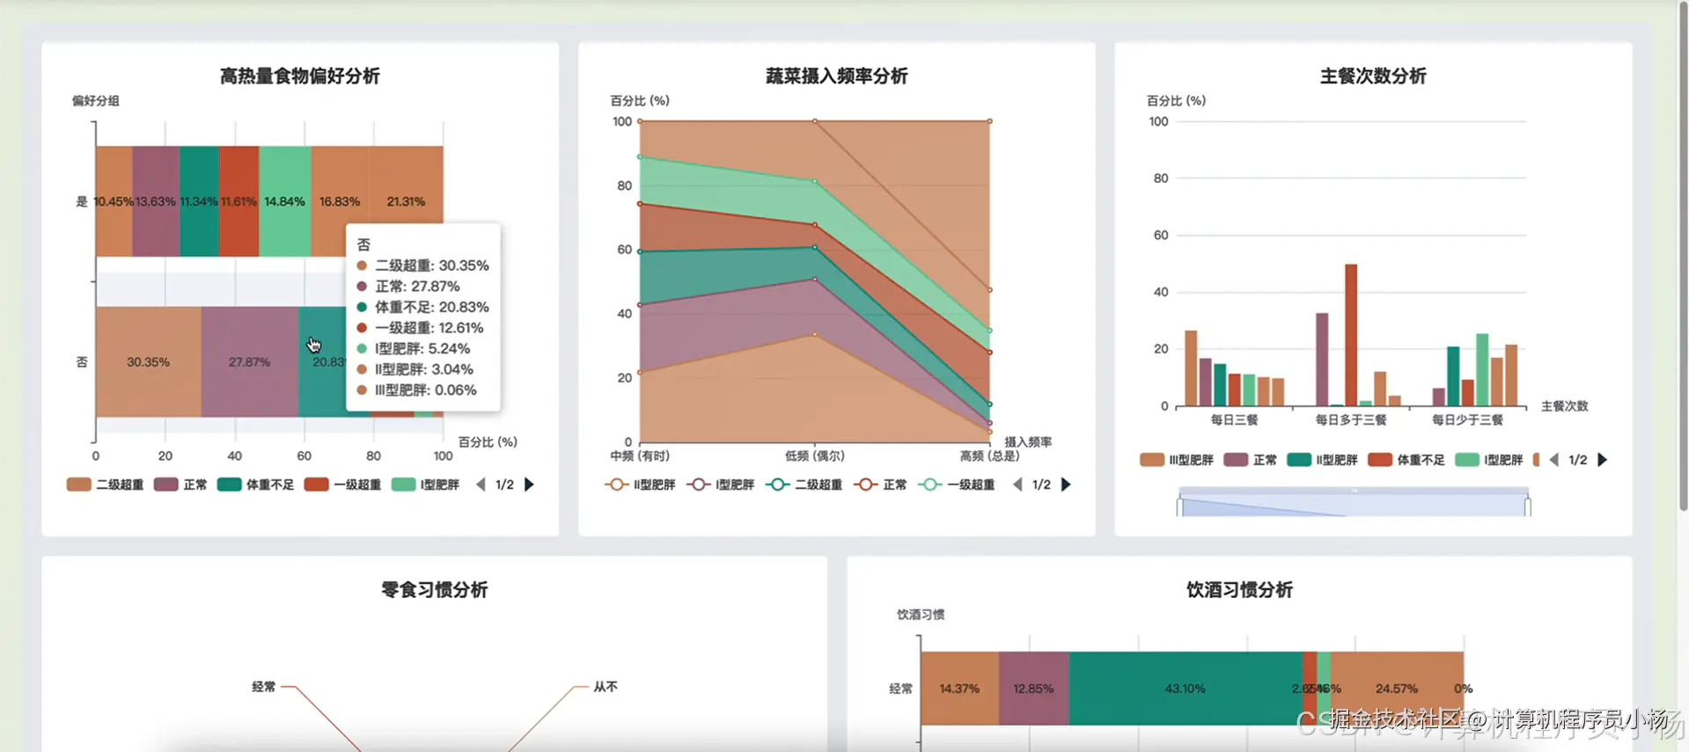Click the 二级超重: 30.35% tooltip row
Image resolution: width=1689 pixels, height=752 pixels.
point(423,266)
